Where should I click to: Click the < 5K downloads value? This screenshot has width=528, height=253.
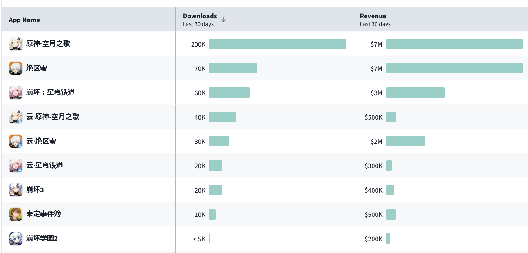click(199, 239)
